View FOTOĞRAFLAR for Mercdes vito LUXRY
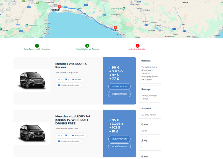This screenshot has width=223, height=159. (x=119, y=147)
